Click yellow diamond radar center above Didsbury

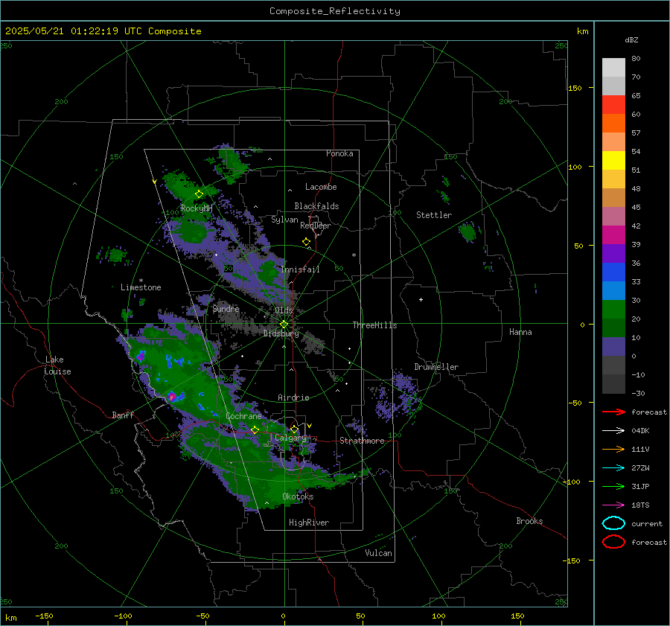tap(284, 325)
